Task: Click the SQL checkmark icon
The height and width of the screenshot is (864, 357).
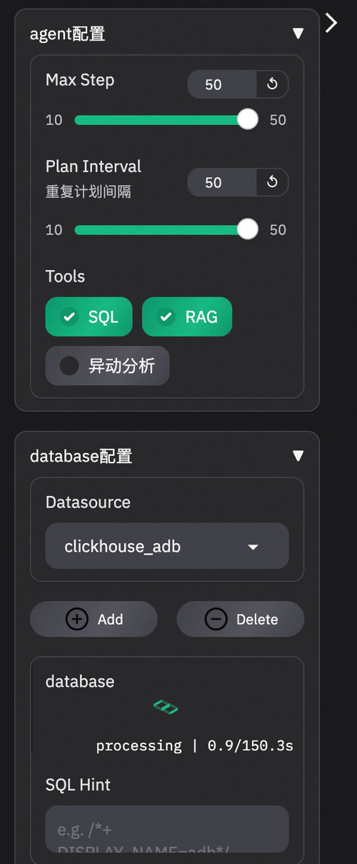Action: tap(69, 317)
